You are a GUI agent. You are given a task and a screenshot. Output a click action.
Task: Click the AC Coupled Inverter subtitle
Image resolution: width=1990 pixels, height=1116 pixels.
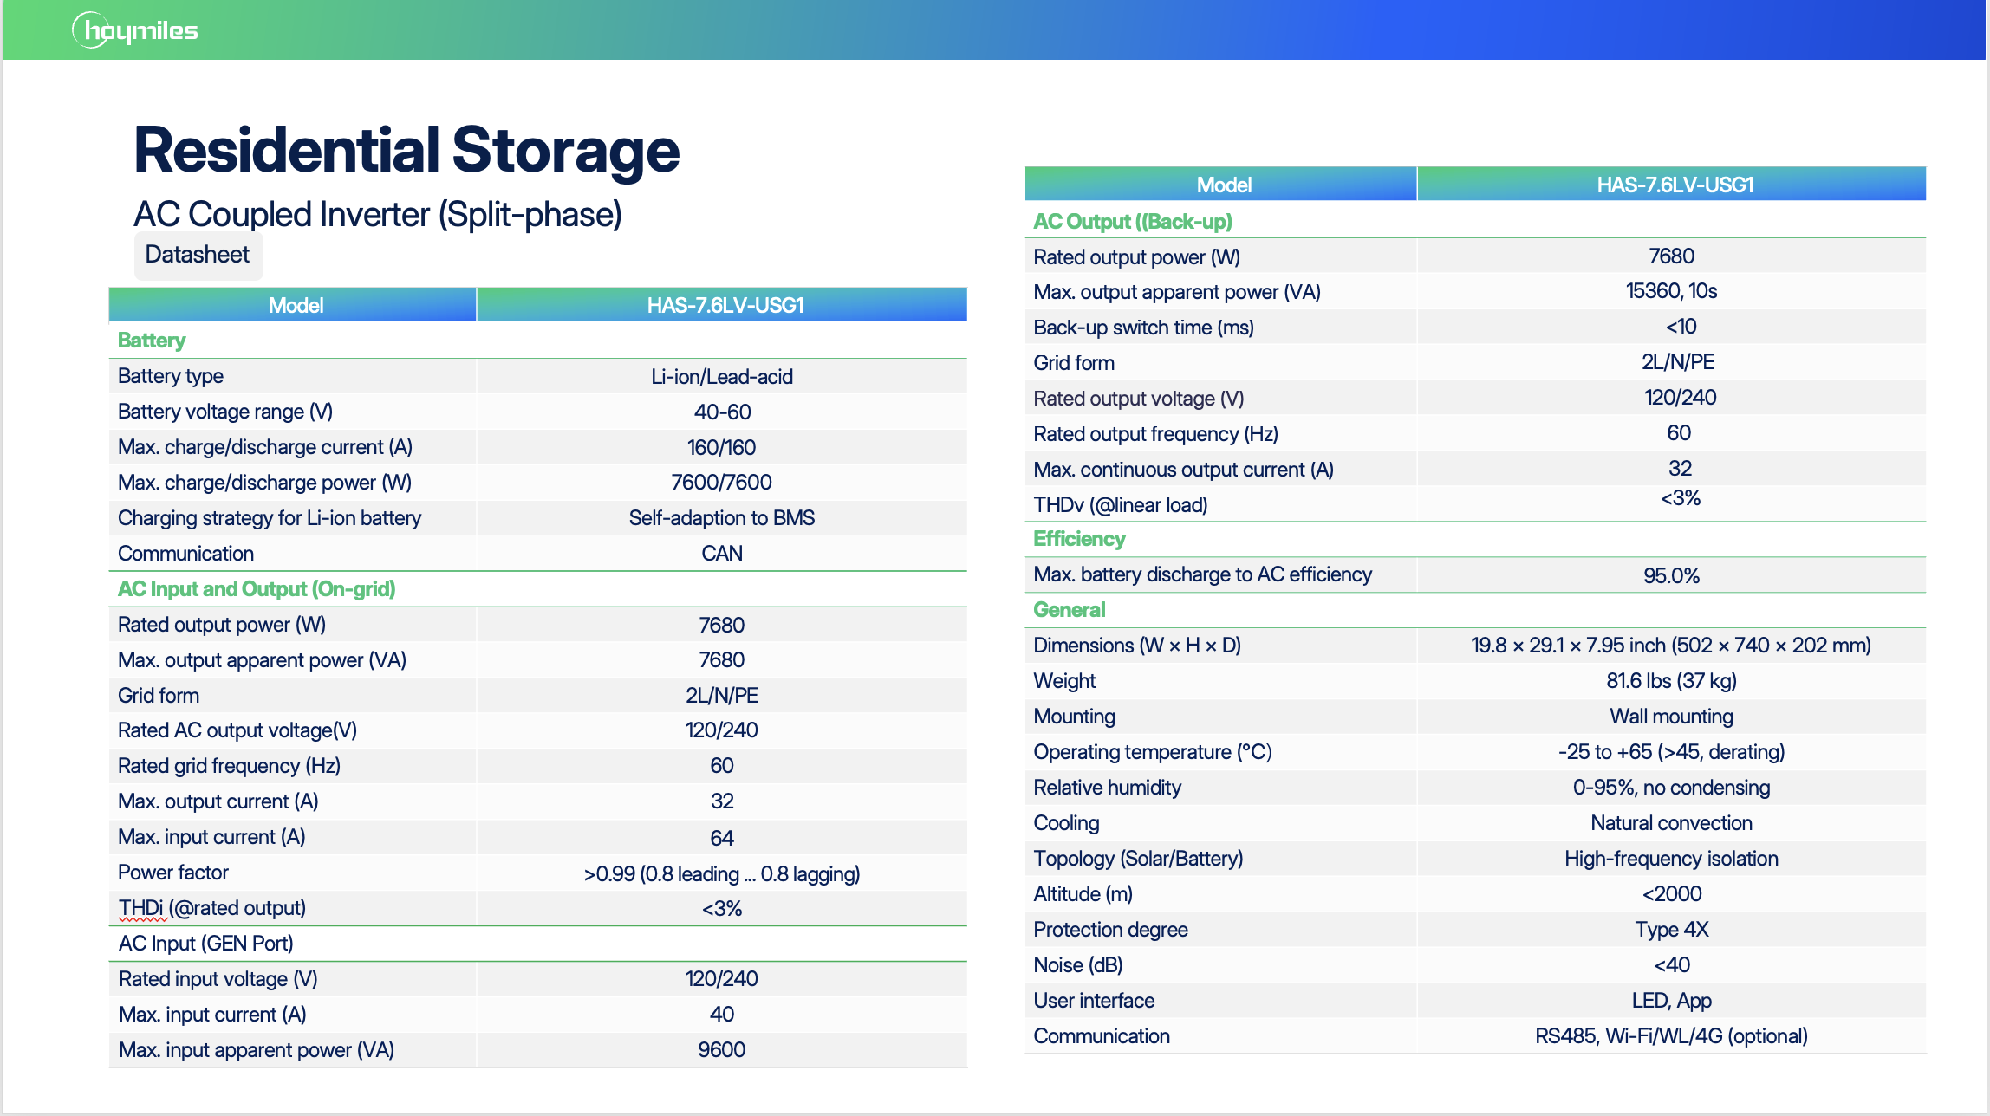[x=378, y=214]
